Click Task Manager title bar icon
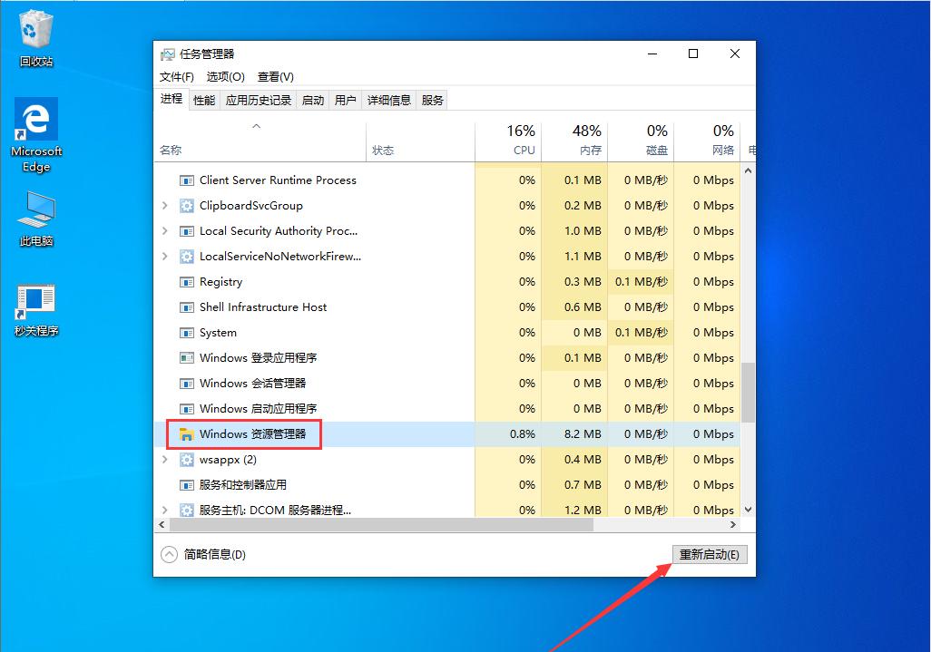Screen dimensions: 931x652 168,54
